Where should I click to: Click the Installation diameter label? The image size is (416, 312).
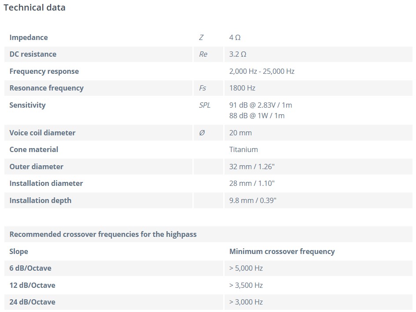coord(46,183)
